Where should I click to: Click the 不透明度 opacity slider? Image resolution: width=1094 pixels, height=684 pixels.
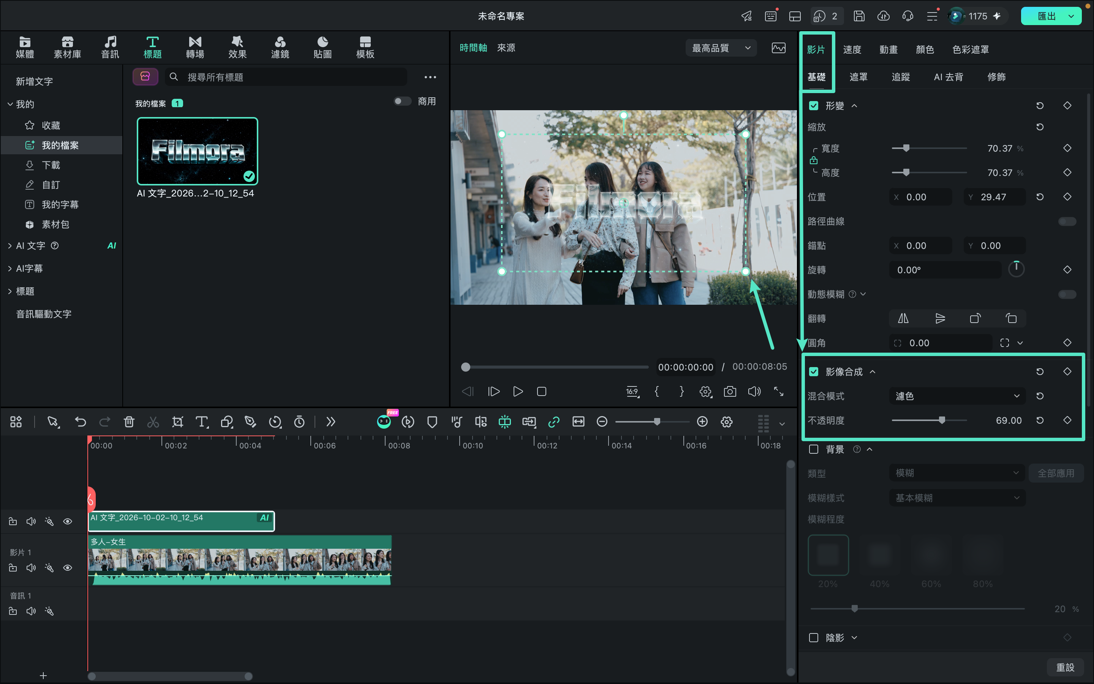(929, 420)
